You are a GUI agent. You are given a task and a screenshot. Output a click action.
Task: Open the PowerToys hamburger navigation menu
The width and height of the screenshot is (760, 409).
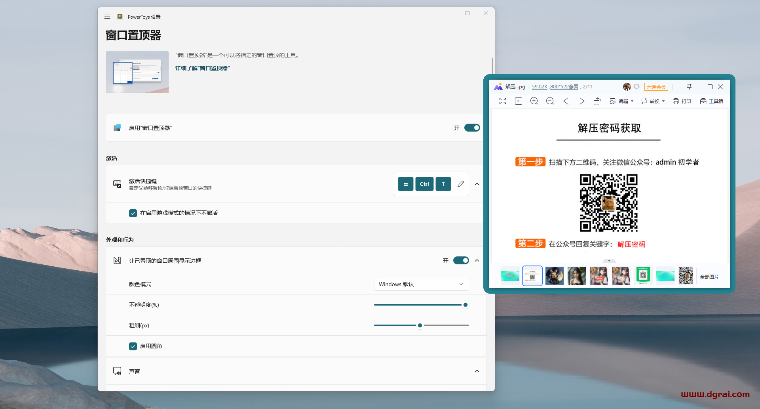click(107, 17)
